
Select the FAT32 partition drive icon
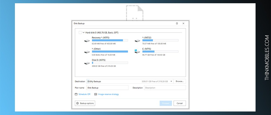[137, 41]
